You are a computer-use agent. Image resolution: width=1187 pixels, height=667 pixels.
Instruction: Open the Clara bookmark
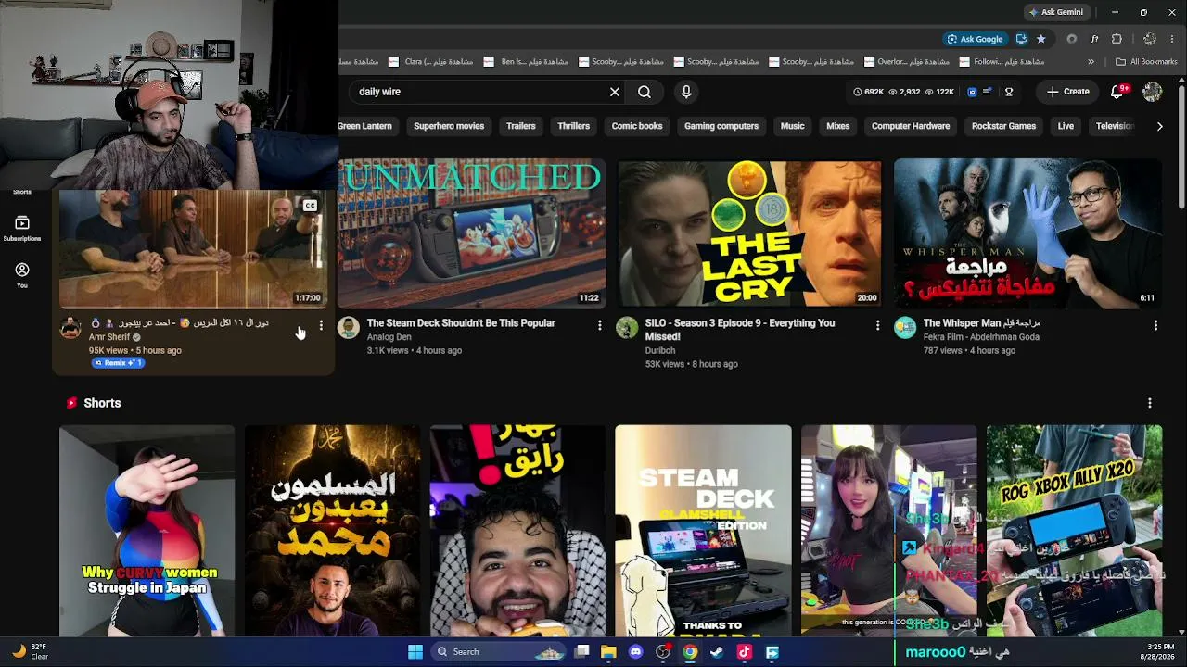tap(430, 62)
